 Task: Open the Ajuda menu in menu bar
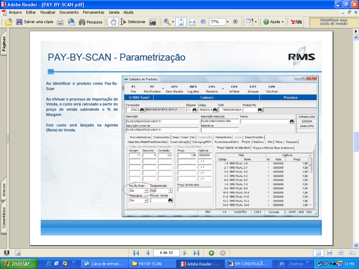[x=128, y=12]
